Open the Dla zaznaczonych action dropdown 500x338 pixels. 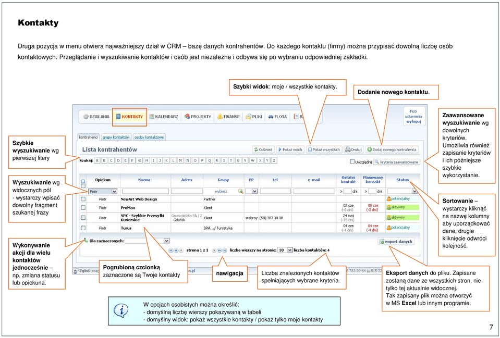[x=147, y=241]
